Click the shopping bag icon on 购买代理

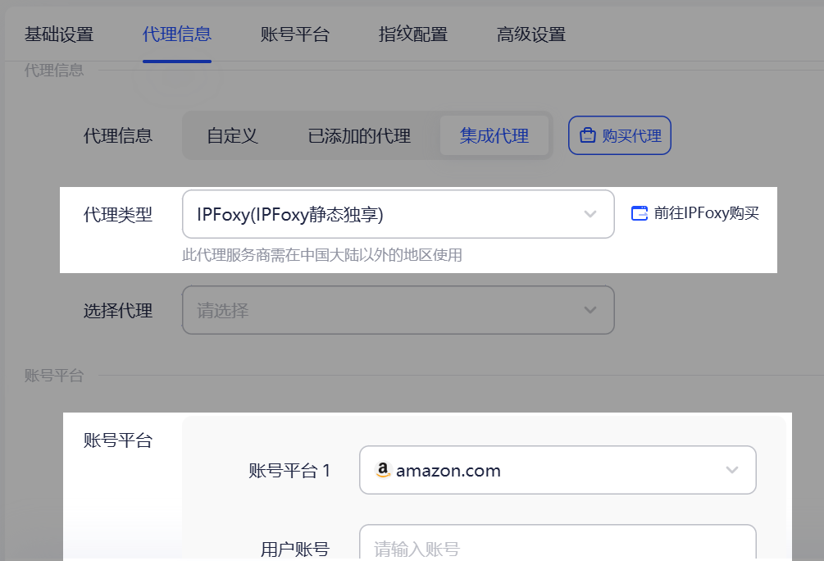588,135
